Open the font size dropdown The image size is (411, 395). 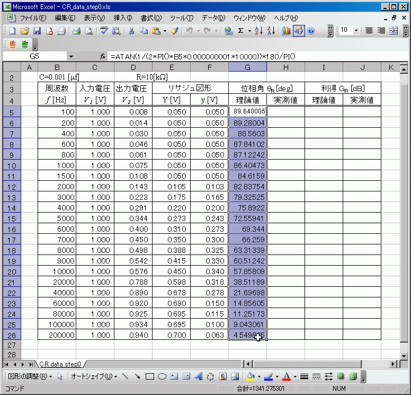[355, 31]
